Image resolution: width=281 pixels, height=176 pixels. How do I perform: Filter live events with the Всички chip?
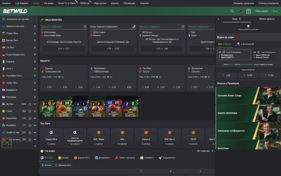coord(47,165)
